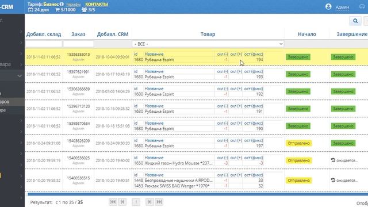The height and width of the screenshot is (207, 368).
Task: Open order number 15306266689
Action: (78, 89)
